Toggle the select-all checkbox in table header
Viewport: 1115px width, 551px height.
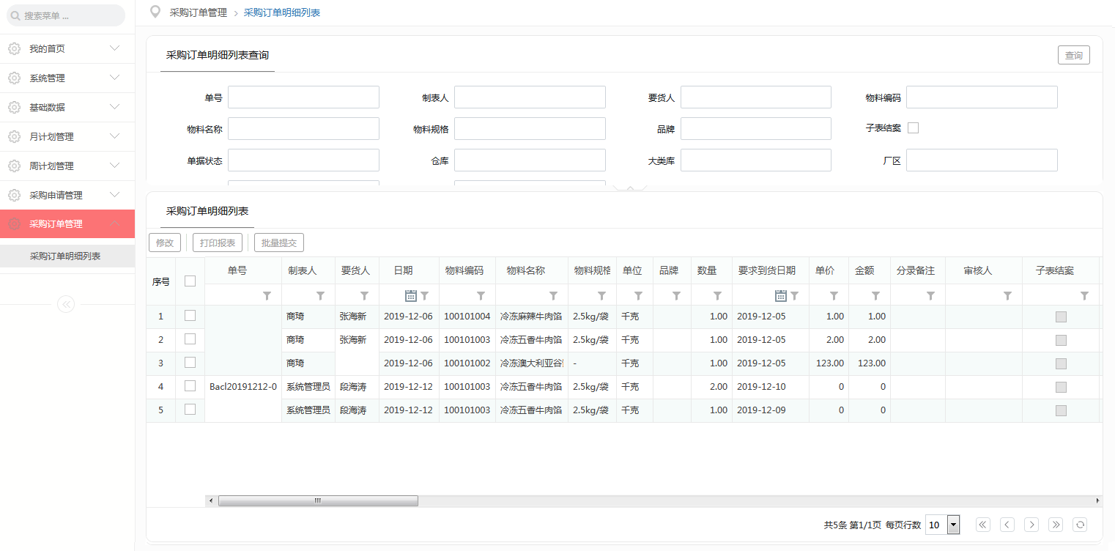190,281
